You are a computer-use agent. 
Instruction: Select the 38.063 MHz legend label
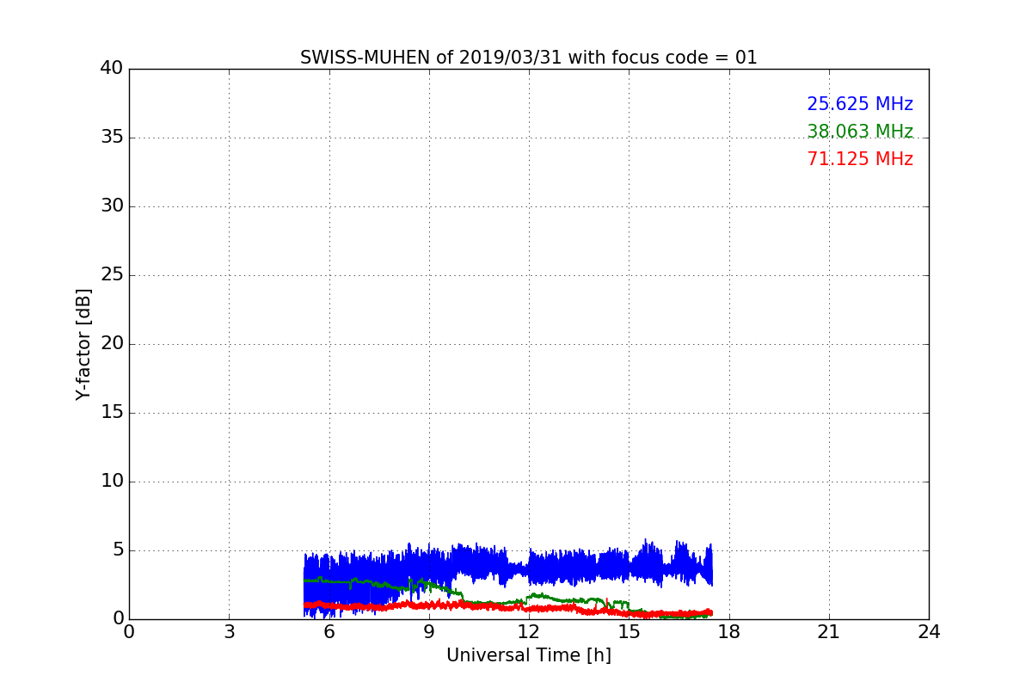pos(860,132)
